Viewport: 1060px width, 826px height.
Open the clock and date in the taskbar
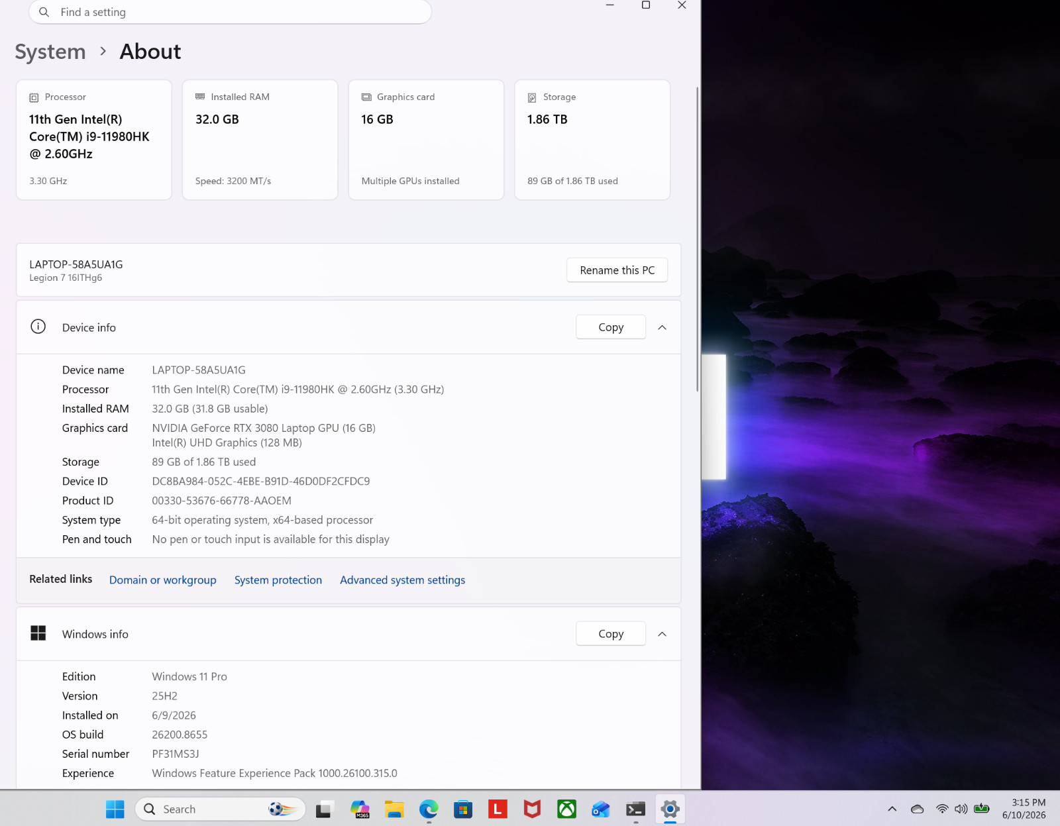[1024, 809]
